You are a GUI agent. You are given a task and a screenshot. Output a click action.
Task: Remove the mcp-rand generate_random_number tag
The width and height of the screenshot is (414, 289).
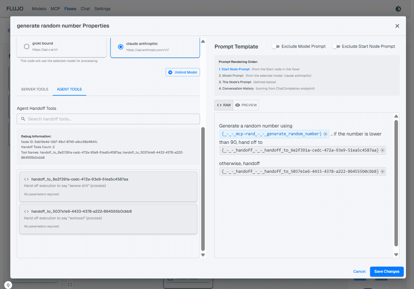tap(325, 134)
